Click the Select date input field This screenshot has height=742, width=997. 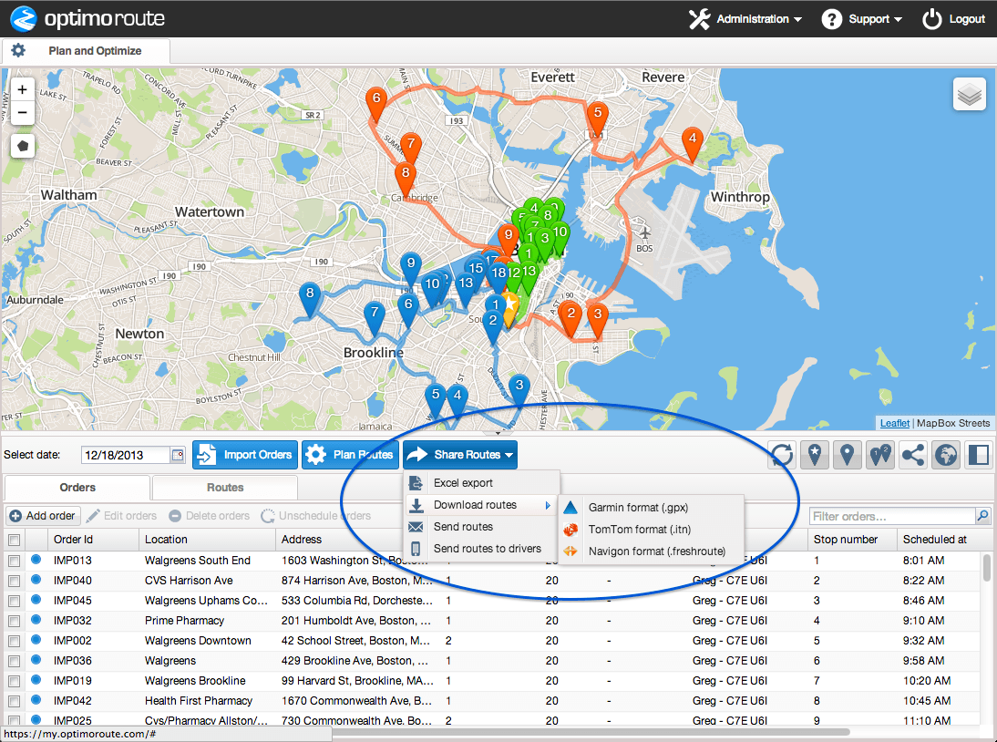point(126,455)
